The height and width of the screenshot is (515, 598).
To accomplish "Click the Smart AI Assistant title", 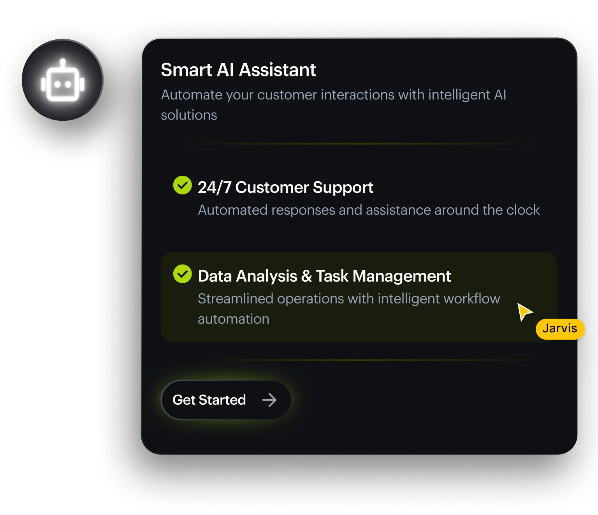I will tap(238, 70).
